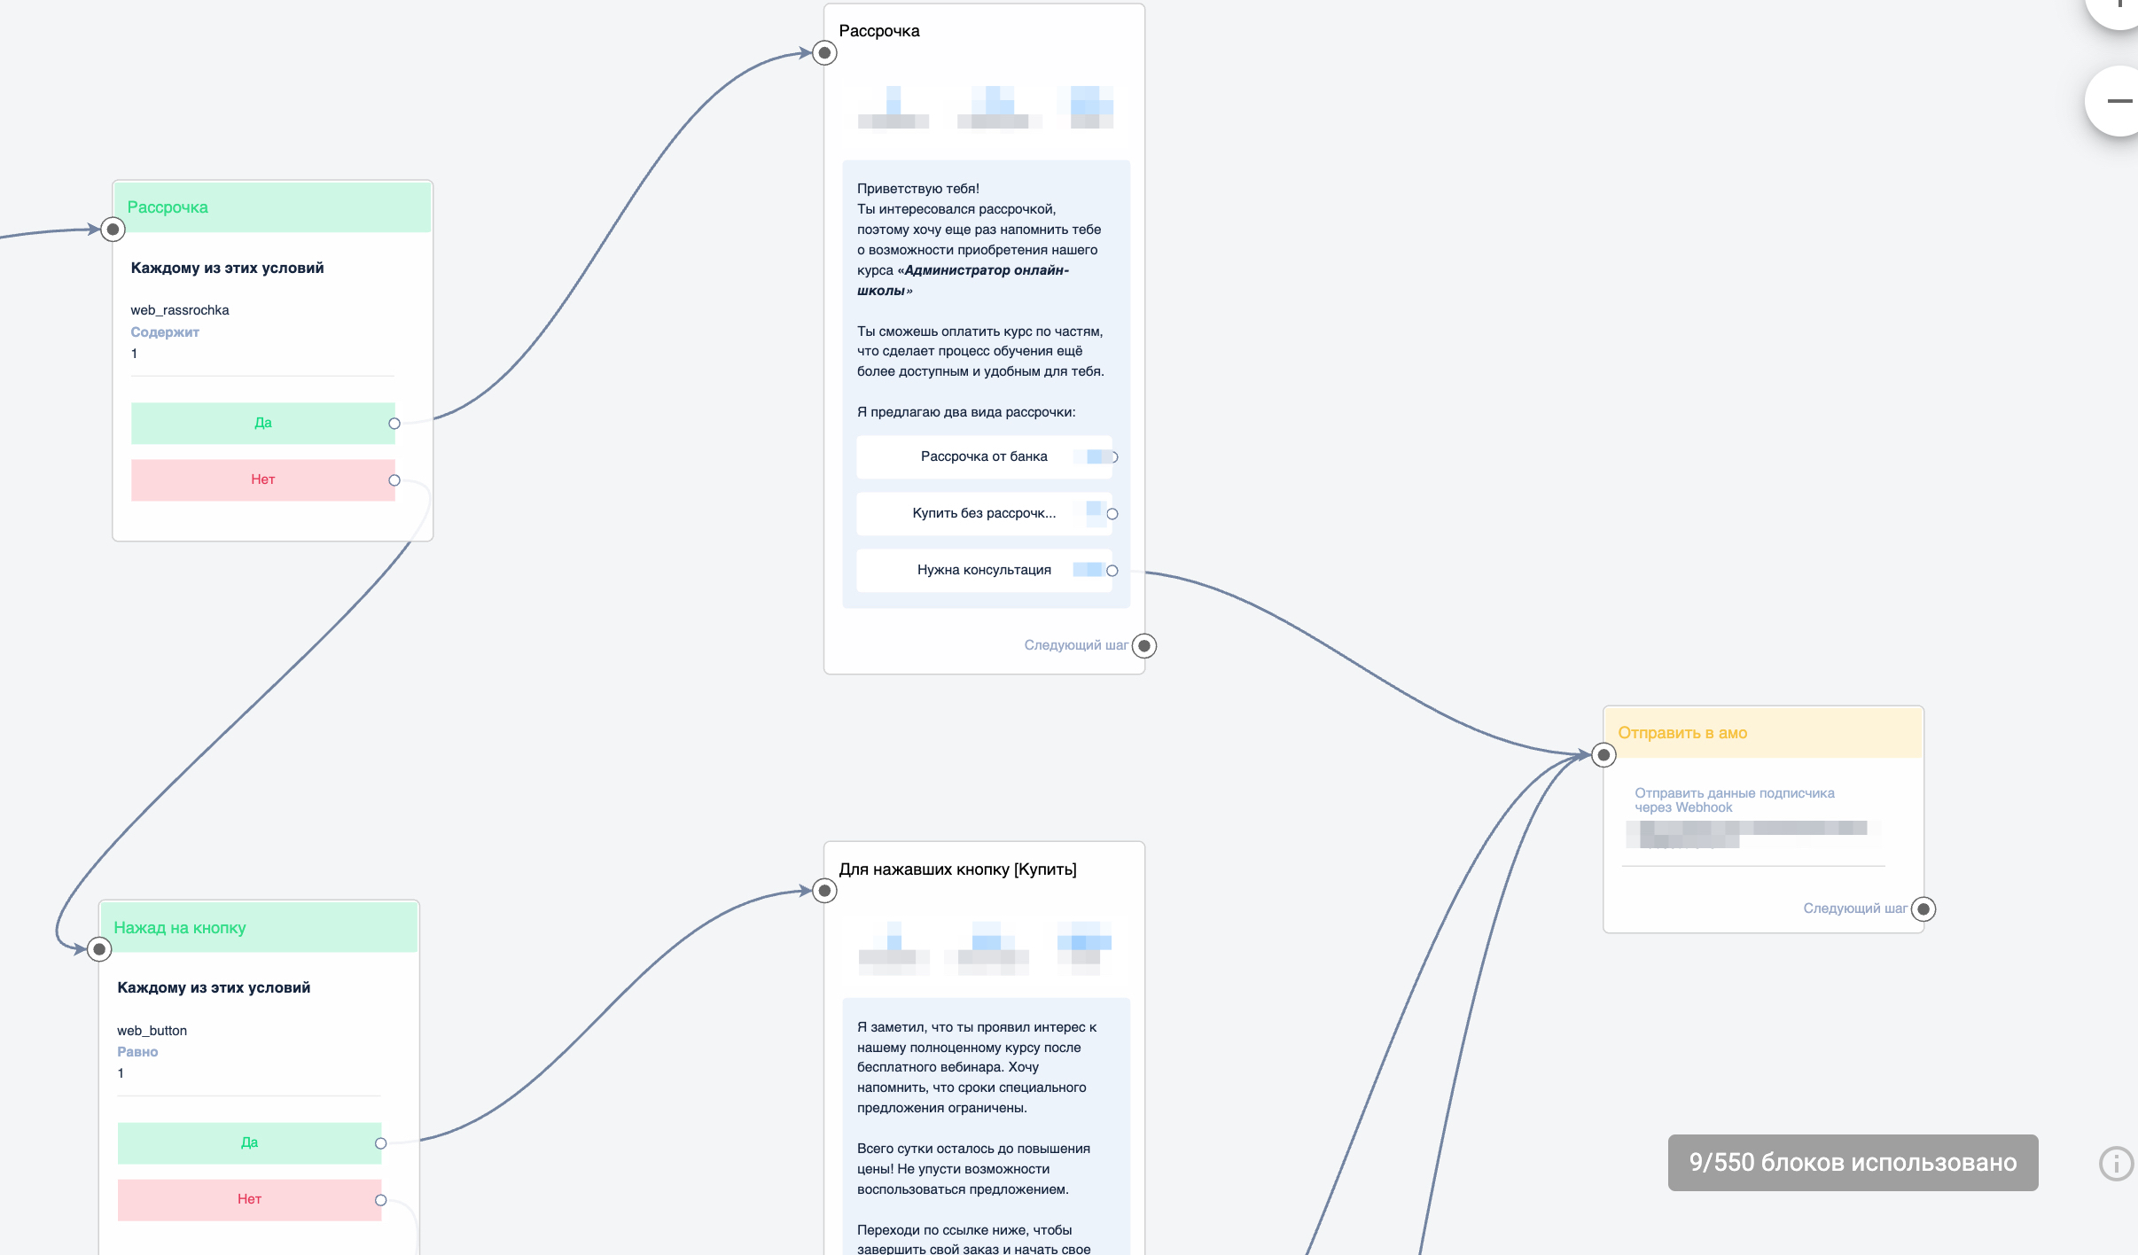2138x1255 pixels.
Task: Click input connector of the Нажал на кнопку block
Action: click(x=99, y=950)
